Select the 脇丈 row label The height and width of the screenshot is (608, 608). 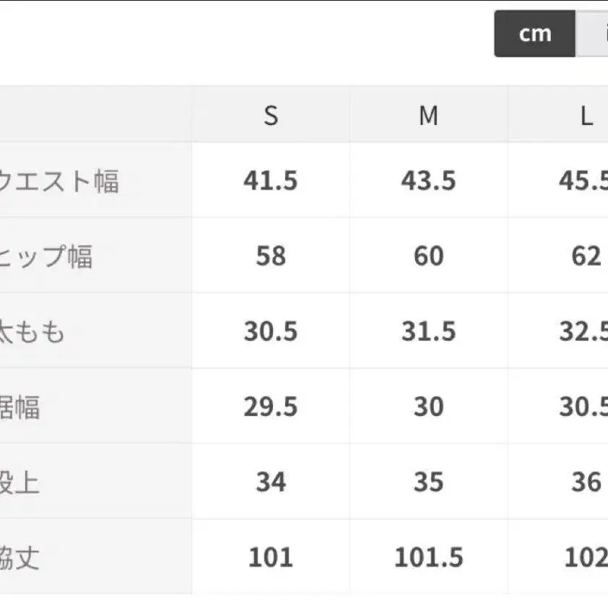pyautogui.click(x=19, y=557)
